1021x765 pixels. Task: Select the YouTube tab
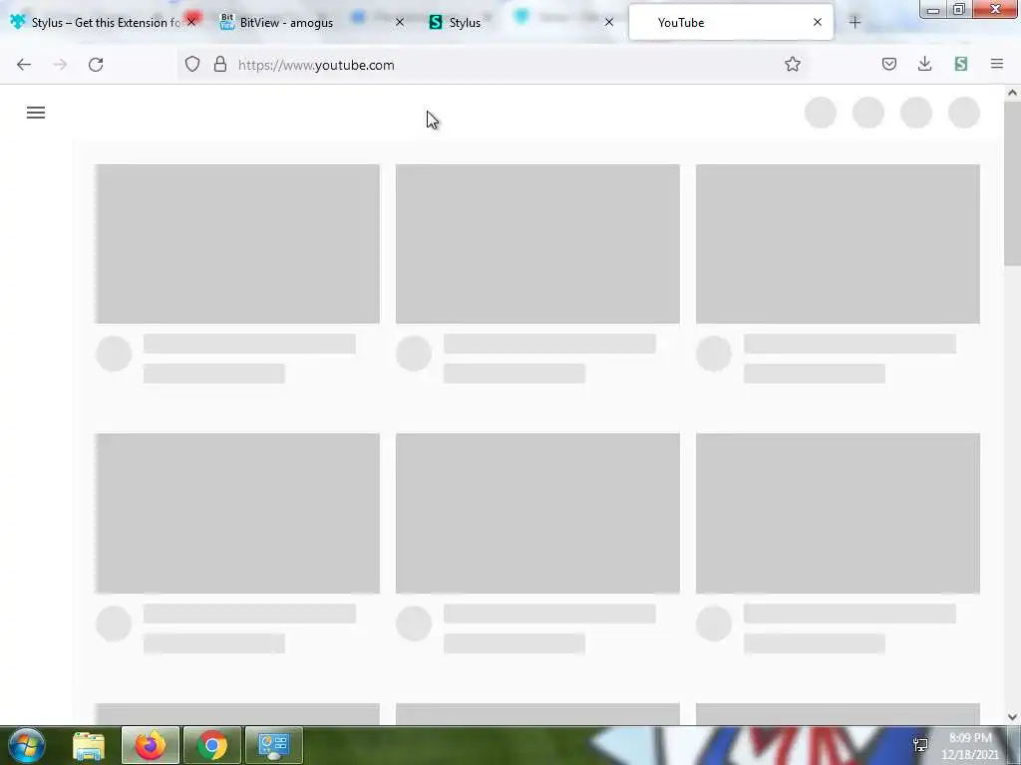(731, 22)
